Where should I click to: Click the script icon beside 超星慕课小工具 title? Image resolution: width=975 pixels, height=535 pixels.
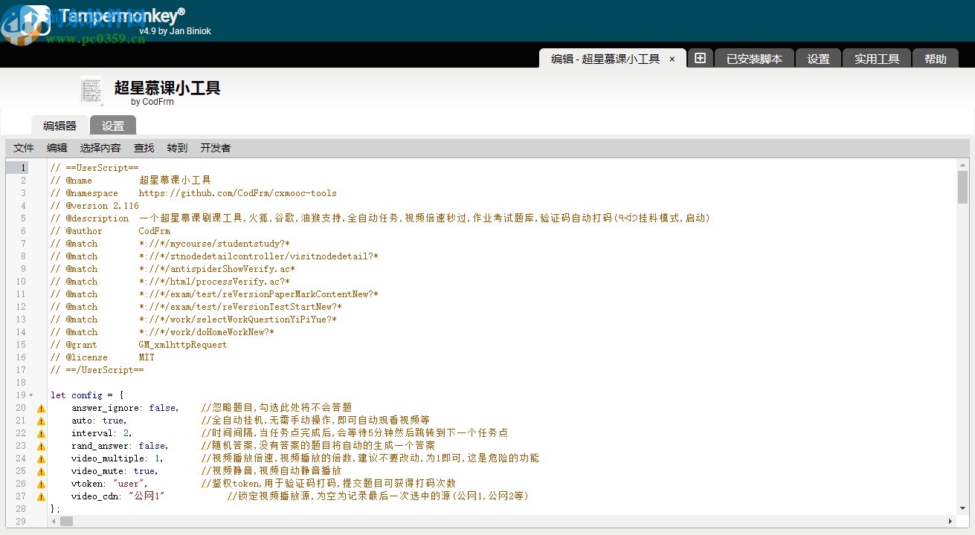coord(91,90)
